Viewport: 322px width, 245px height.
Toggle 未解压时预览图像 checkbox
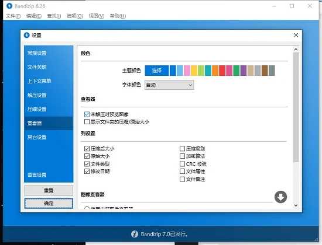point(87,114)
